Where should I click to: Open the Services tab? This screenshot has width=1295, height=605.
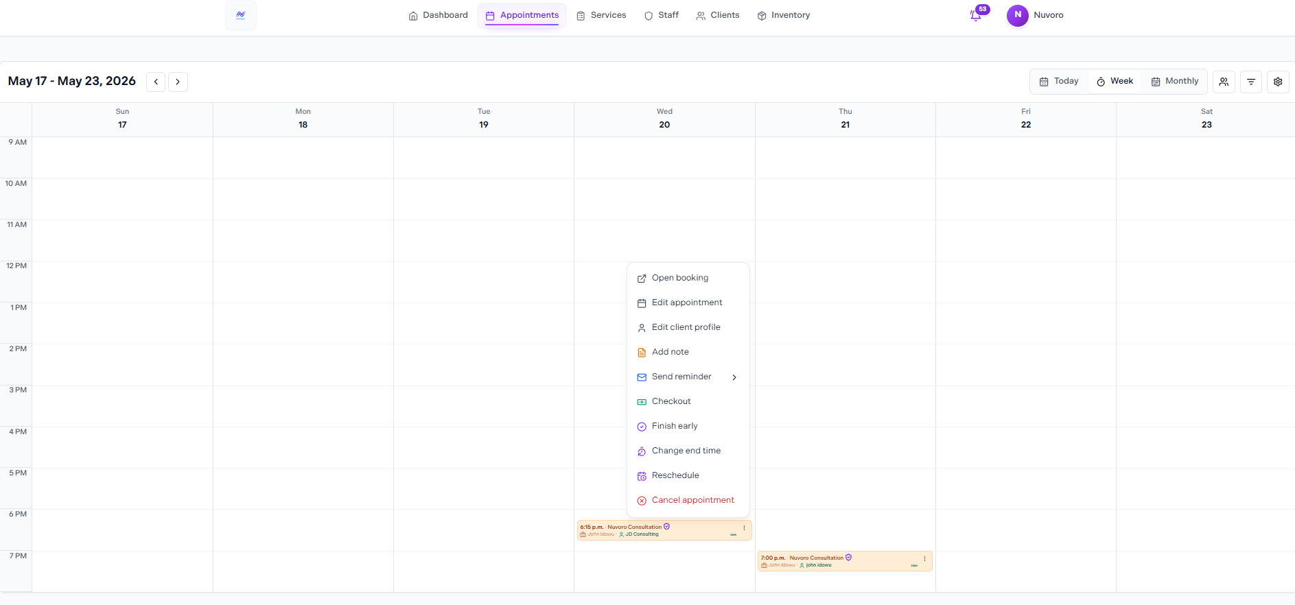[x=601, y=15]
